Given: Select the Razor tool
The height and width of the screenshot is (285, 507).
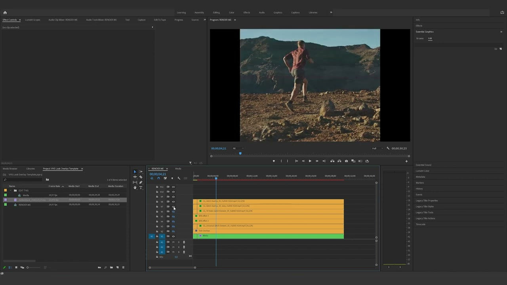Looking at the screenshot, I should pos(141,177).
